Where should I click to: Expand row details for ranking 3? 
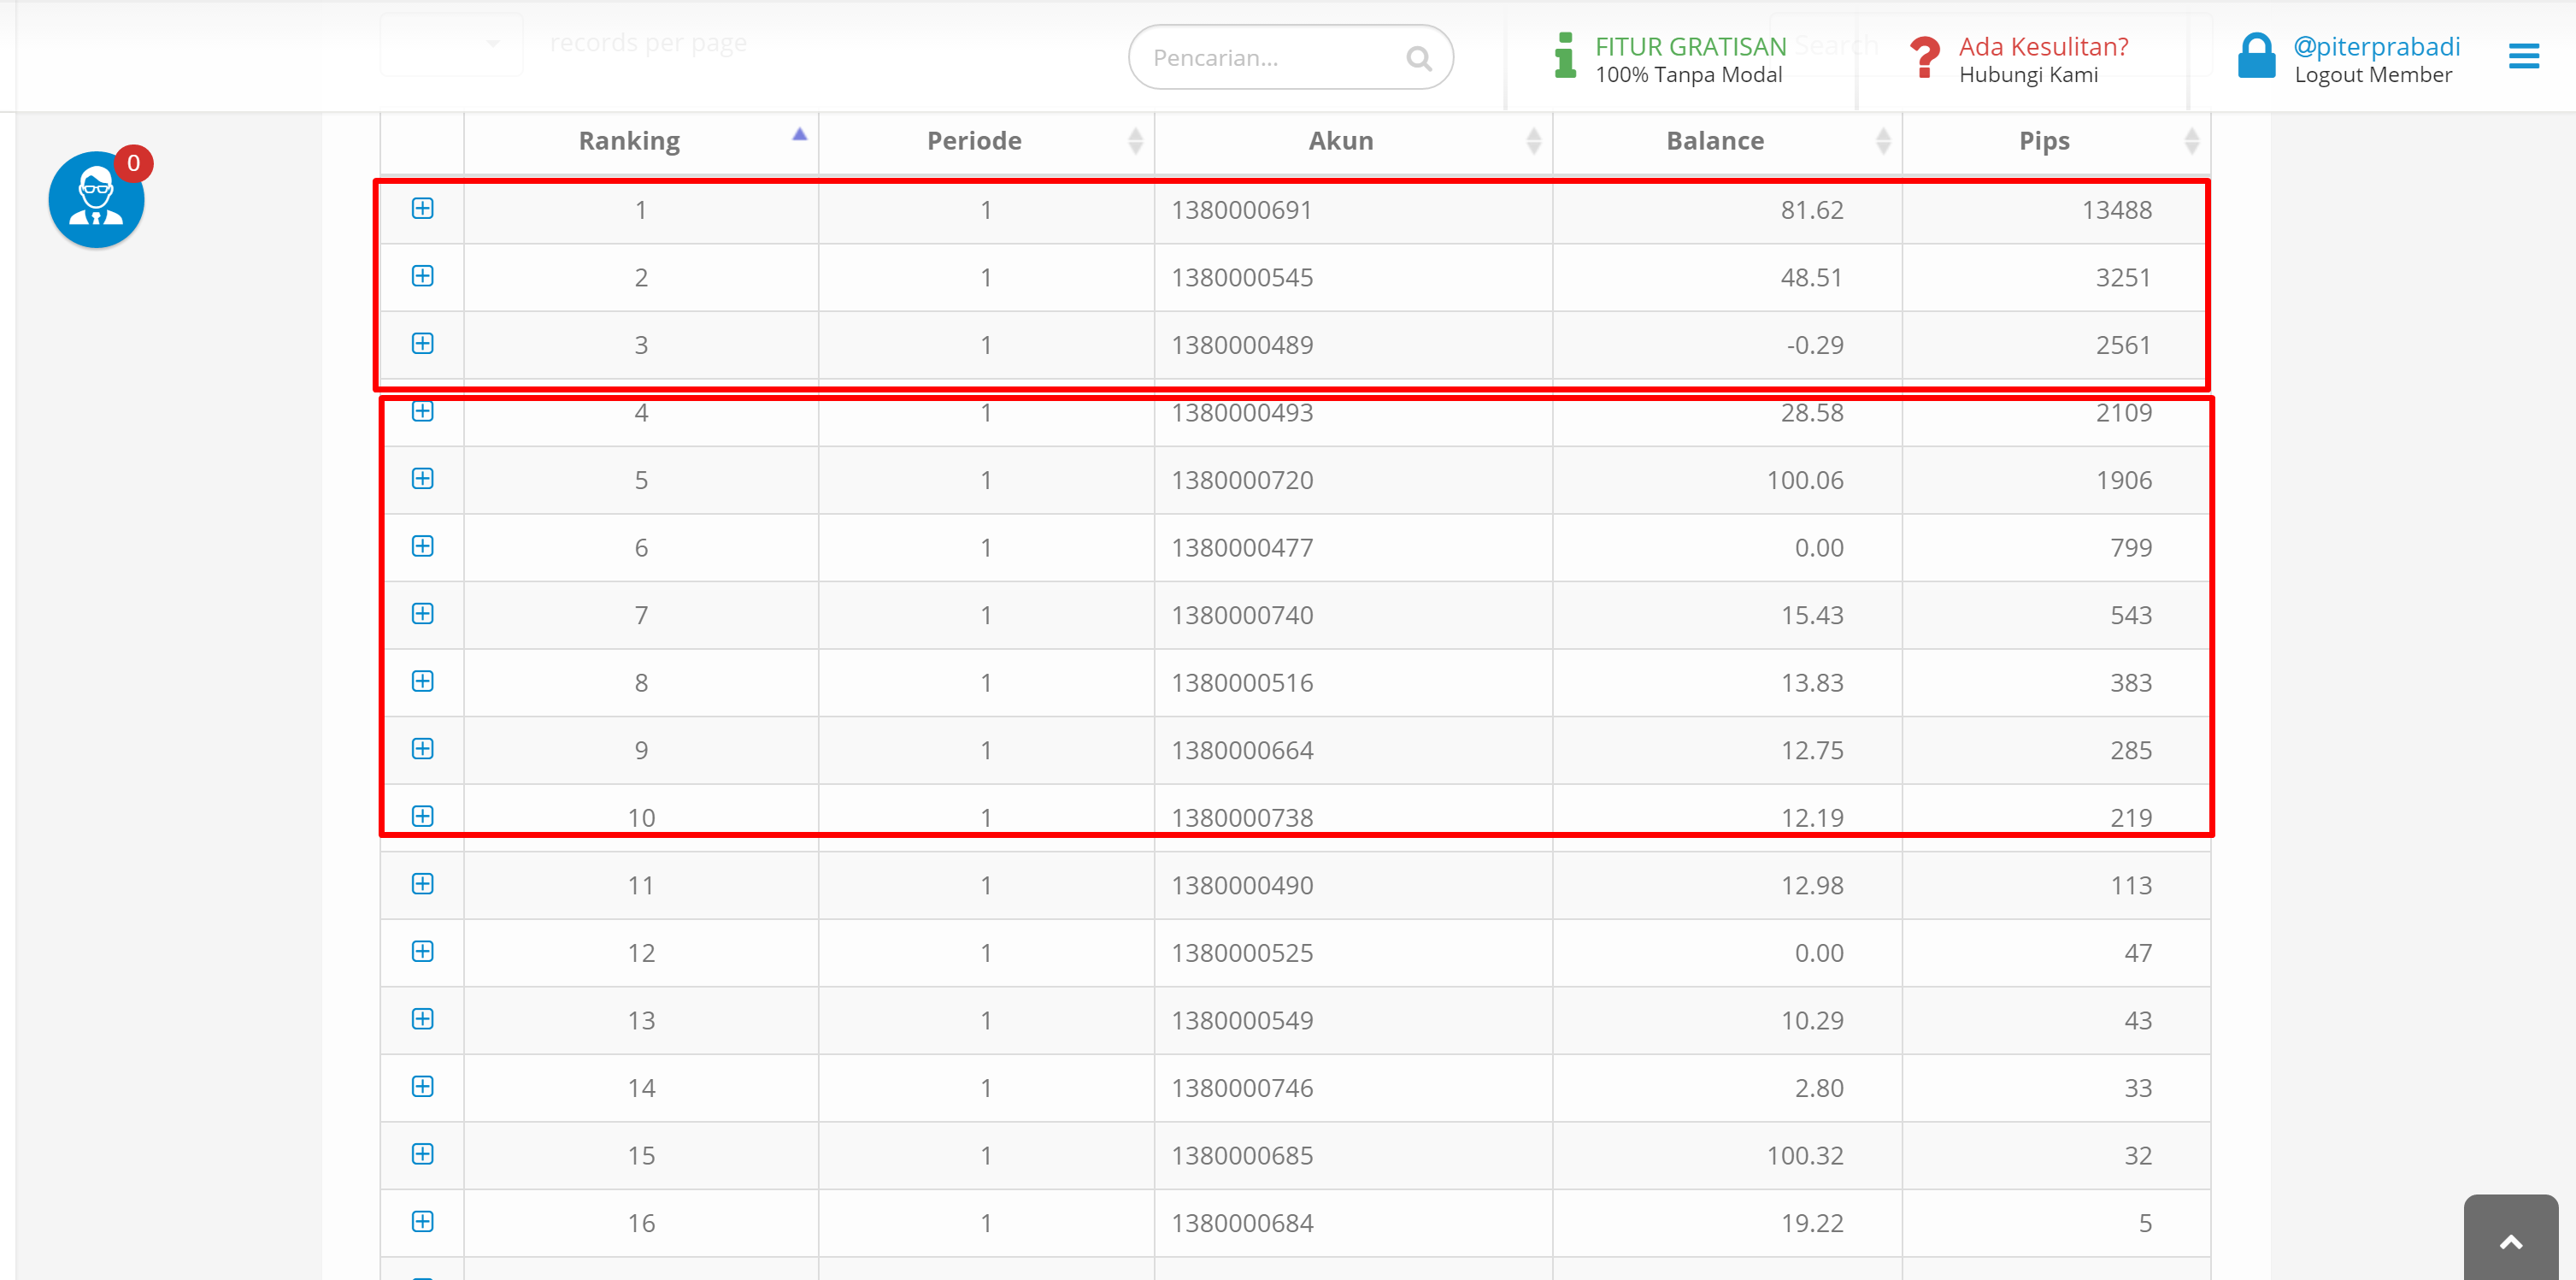tap(422, 343)
